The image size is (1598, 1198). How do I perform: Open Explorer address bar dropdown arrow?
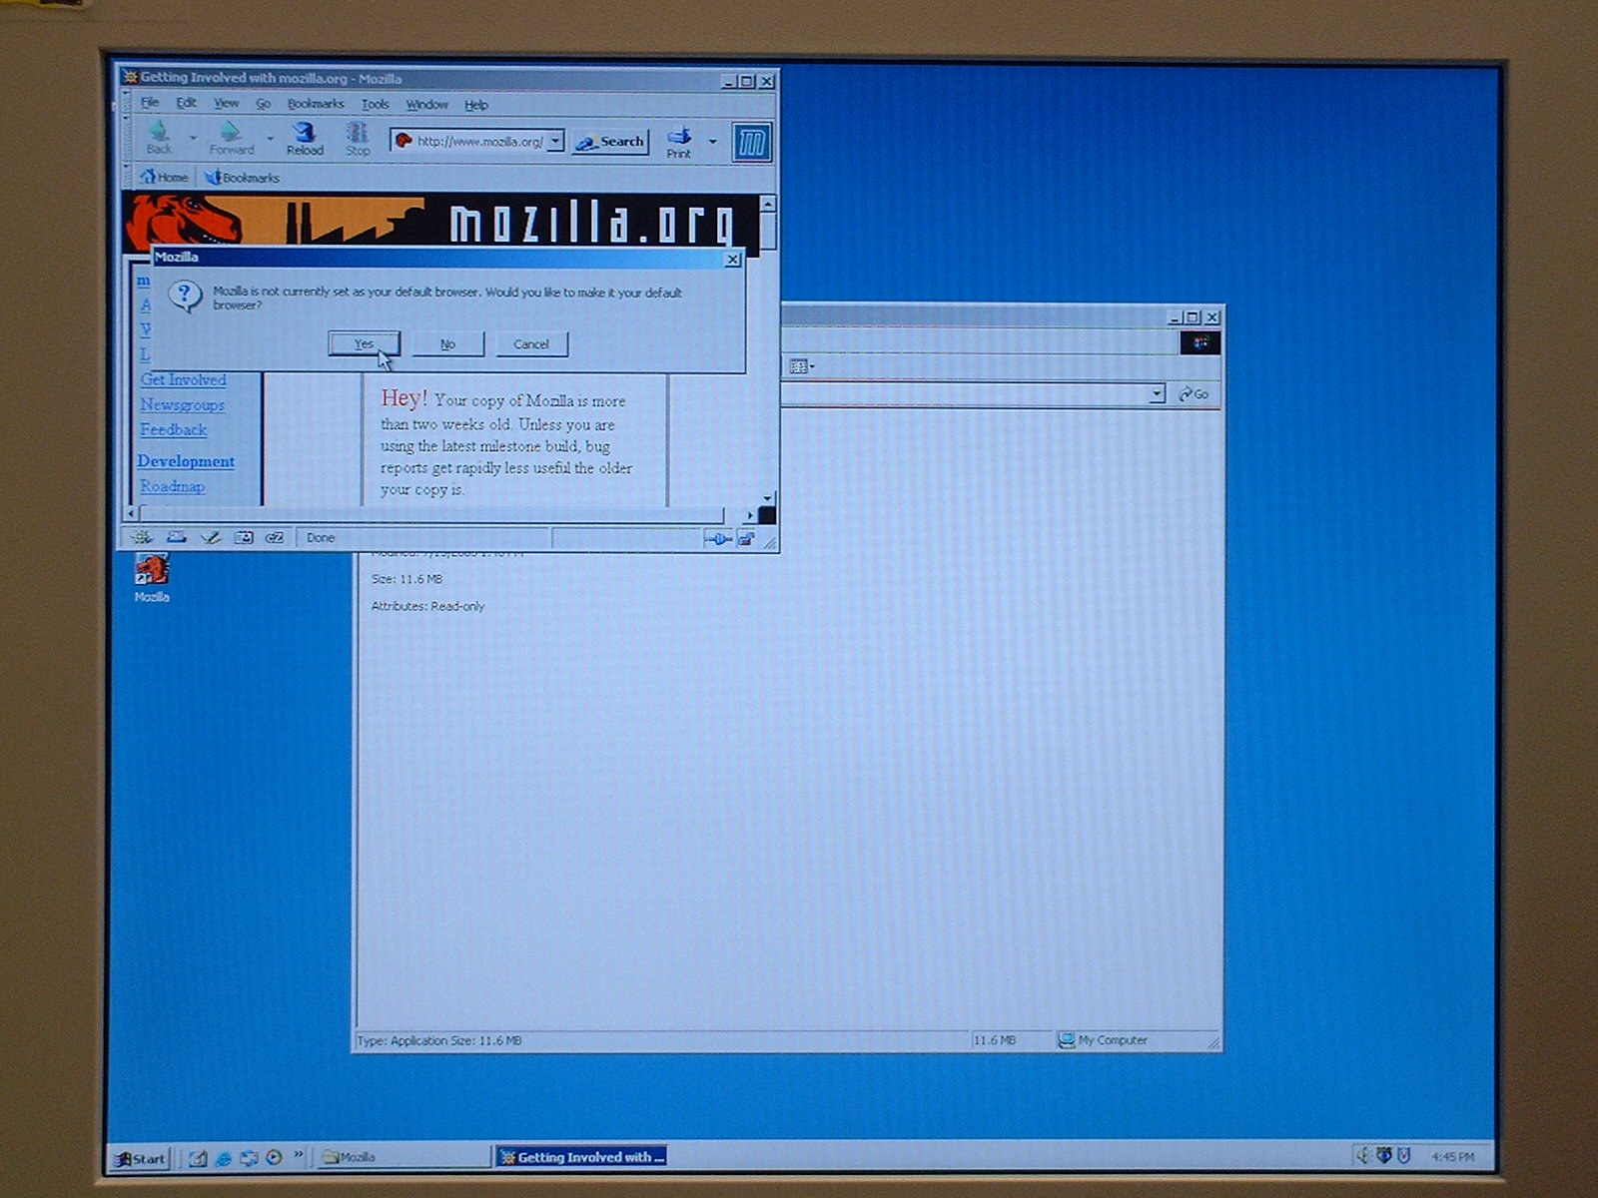pyautogui.click(x=1156, y=394)
